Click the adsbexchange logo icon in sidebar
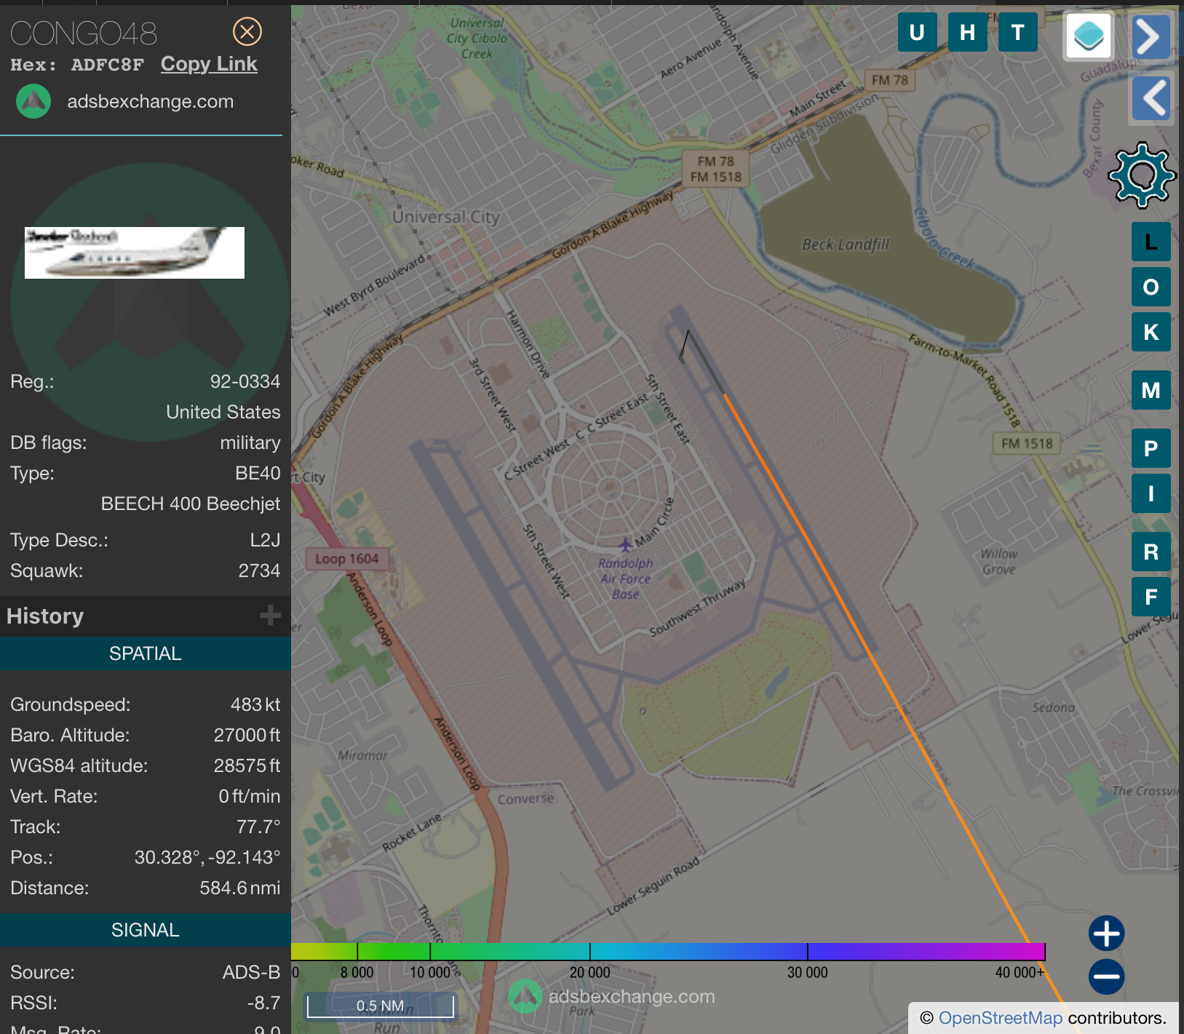The height and width of the screenshot is (1034, 1184). click(x=33, y=101)
